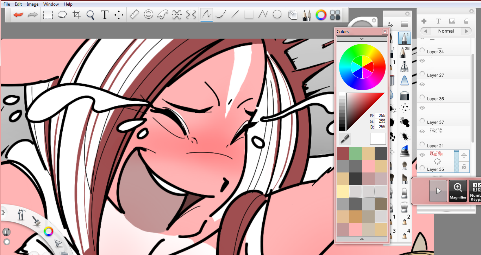Undo the last stroke with red arrow
Screen dimensions: 481x255
(18, 14)
